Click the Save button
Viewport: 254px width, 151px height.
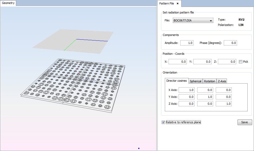[244, 122]
